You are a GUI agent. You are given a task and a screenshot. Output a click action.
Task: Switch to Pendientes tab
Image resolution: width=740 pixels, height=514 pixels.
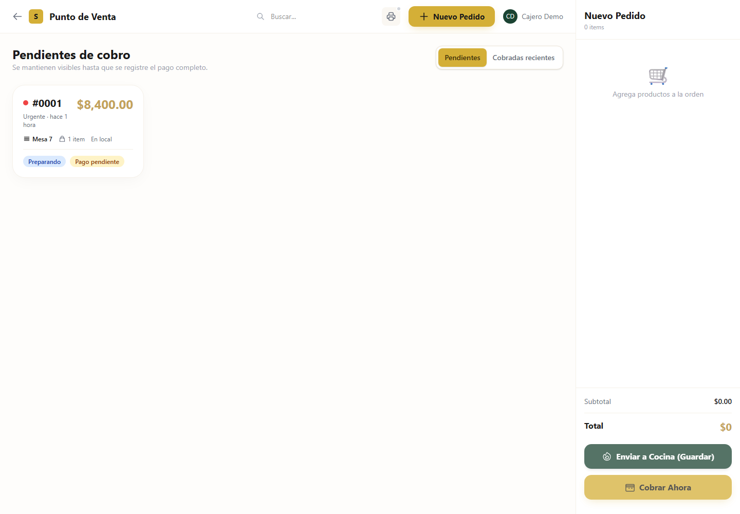(462, 58)
